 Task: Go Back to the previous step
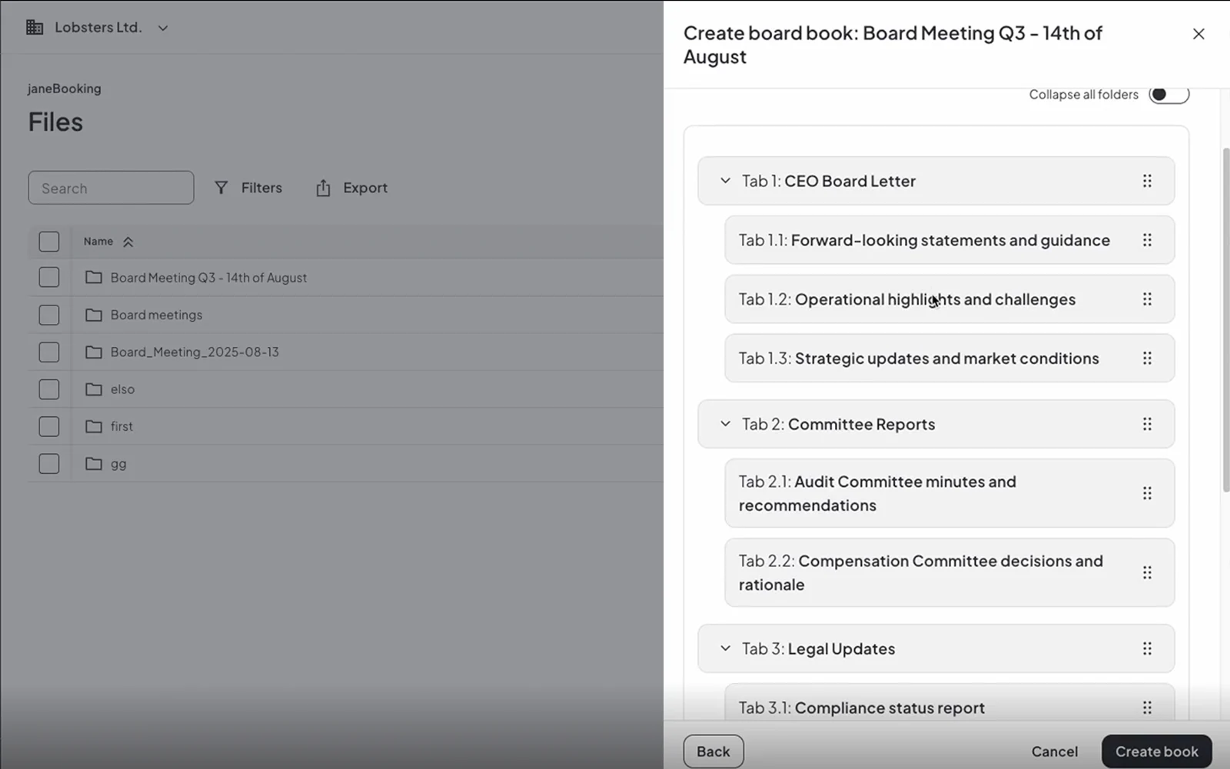tap(713, 751)
